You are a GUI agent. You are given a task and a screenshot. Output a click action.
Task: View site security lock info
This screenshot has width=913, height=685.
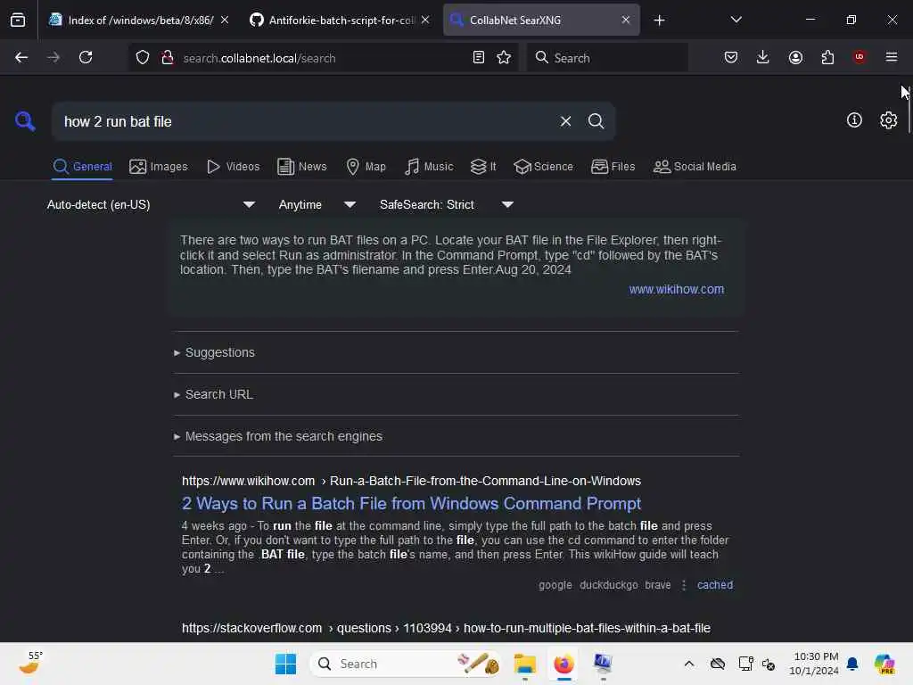(x=168, y=58)
